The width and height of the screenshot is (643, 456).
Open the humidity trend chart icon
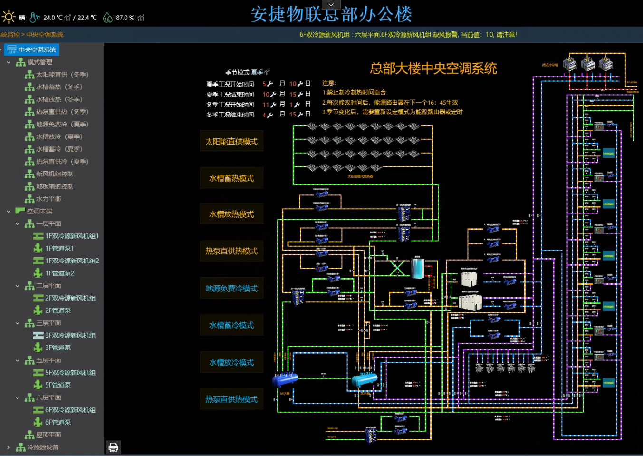click(x=141, y=18)
